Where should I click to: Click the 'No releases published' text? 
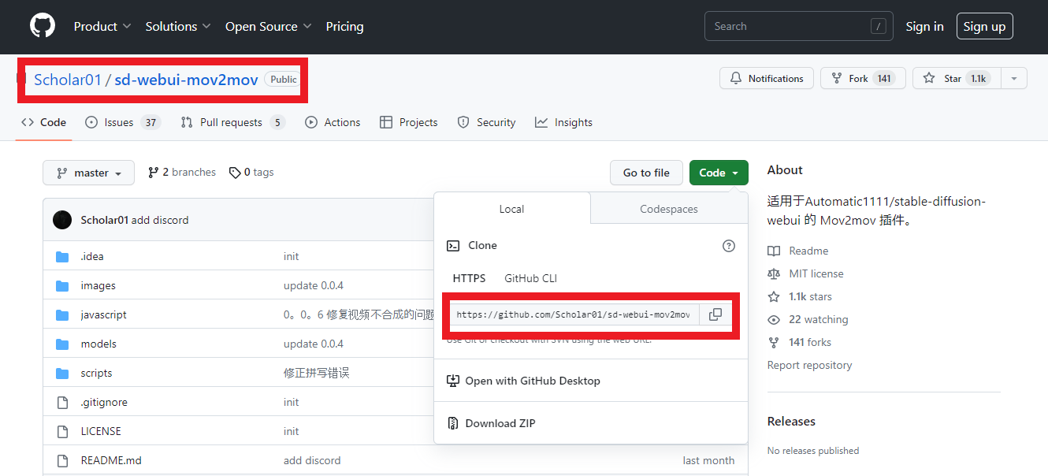pos(813,451)
